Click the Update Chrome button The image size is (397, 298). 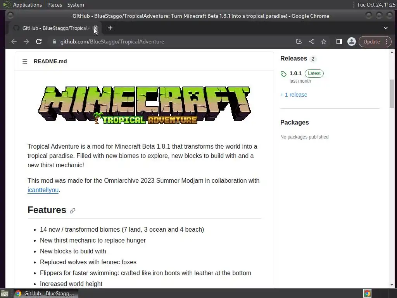click(372, 42)
